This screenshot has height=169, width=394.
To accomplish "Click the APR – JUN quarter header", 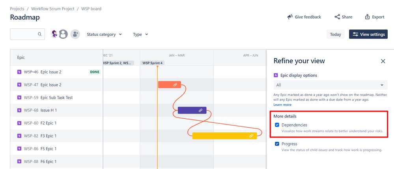I will pyautogui.click(x=250, y=55).
